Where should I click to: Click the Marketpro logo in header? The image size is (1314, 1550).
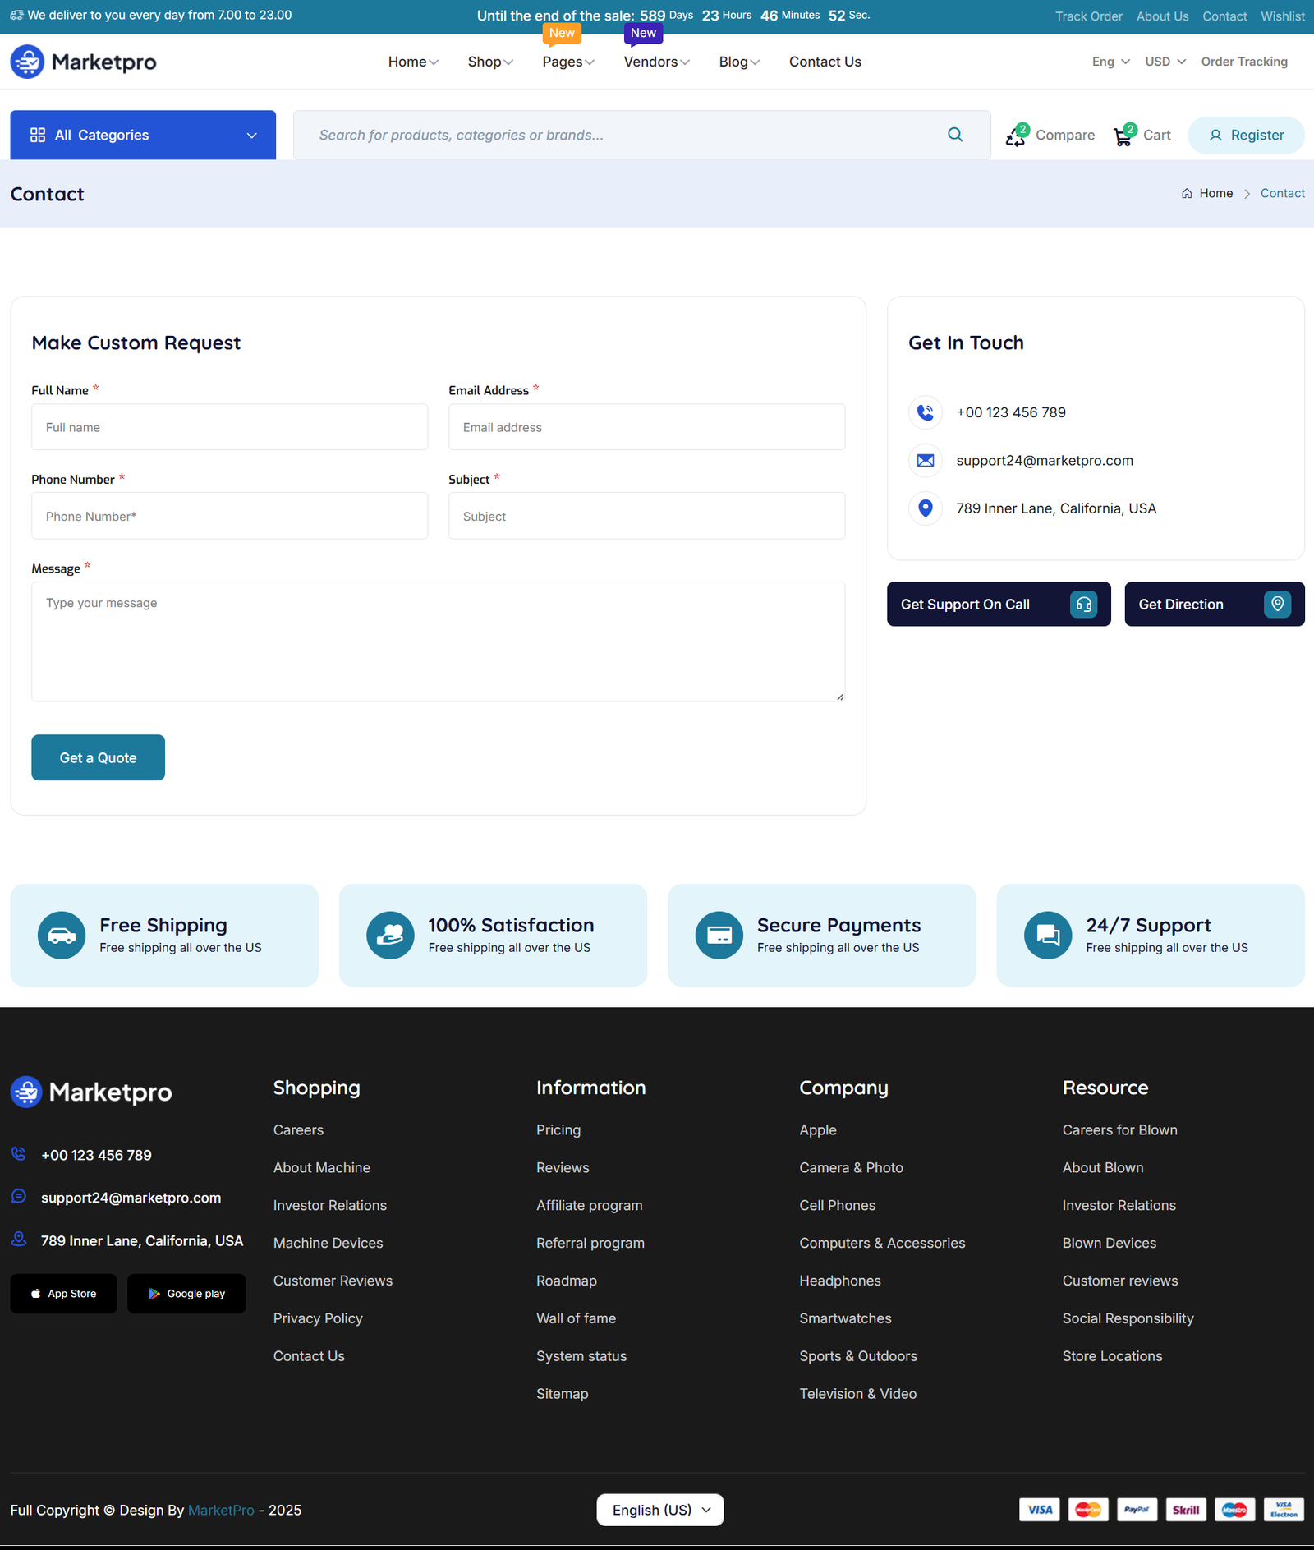(x=83, y=62)
